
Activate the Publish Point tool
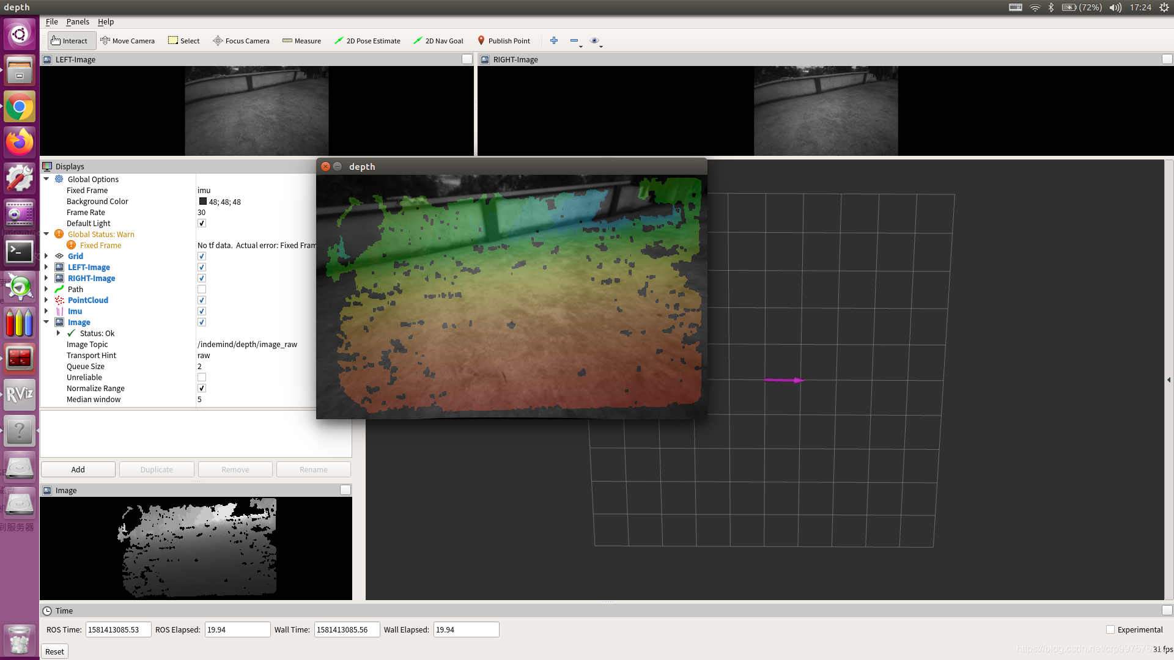tap(504, 41)
